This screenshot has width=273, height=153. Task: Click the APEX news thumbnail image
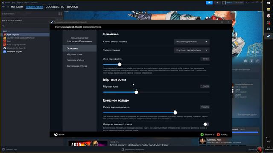88,143
